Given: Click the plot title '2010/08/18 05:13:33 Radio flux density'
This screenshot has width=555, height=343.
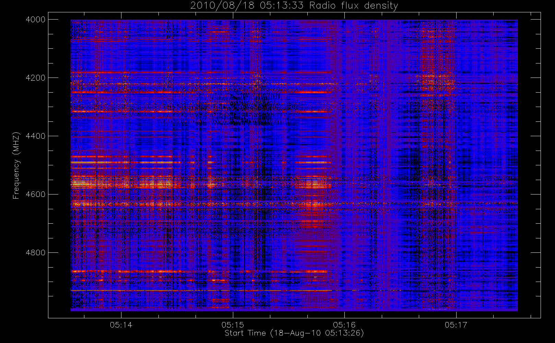Looking at the screenshot, I should click(x=294, y=6).
